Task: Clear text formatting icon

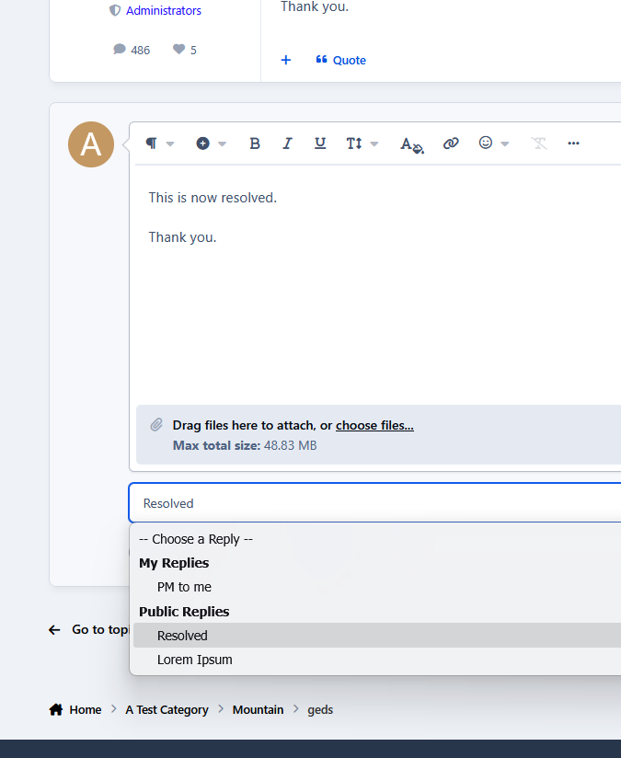Action: coord(539,144)
